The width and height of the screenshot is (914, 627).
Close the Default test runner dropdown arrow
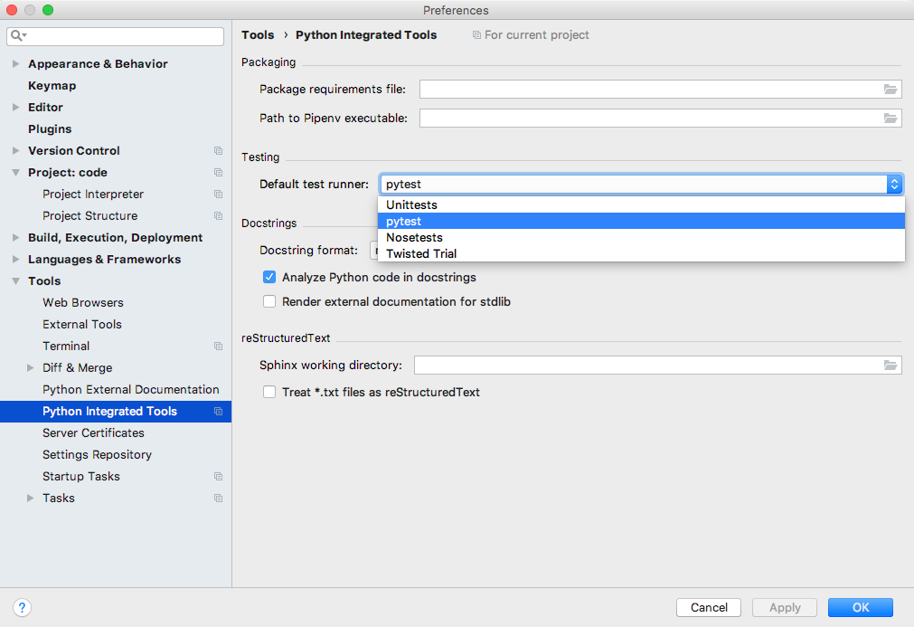895,185
